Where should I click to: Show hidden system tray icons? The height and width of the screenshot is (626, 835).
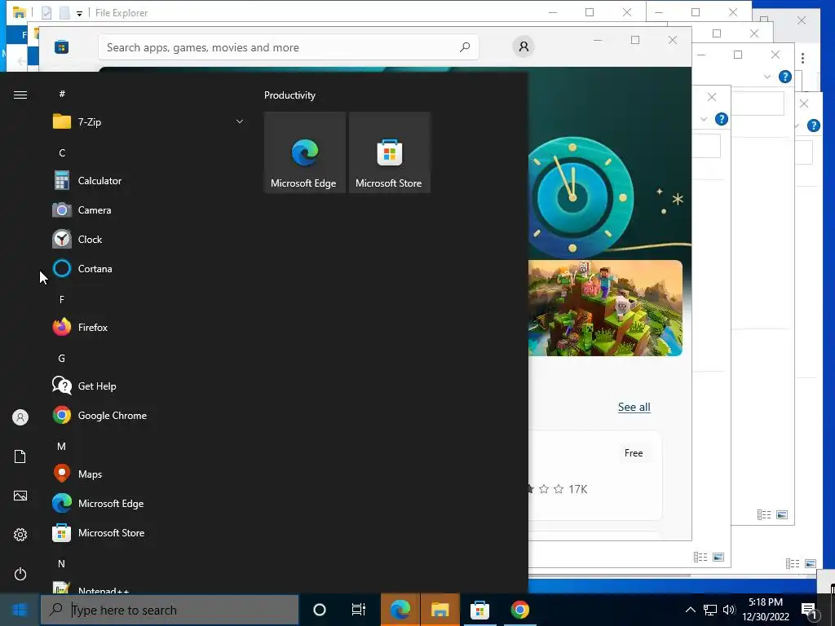coord(690,610)
